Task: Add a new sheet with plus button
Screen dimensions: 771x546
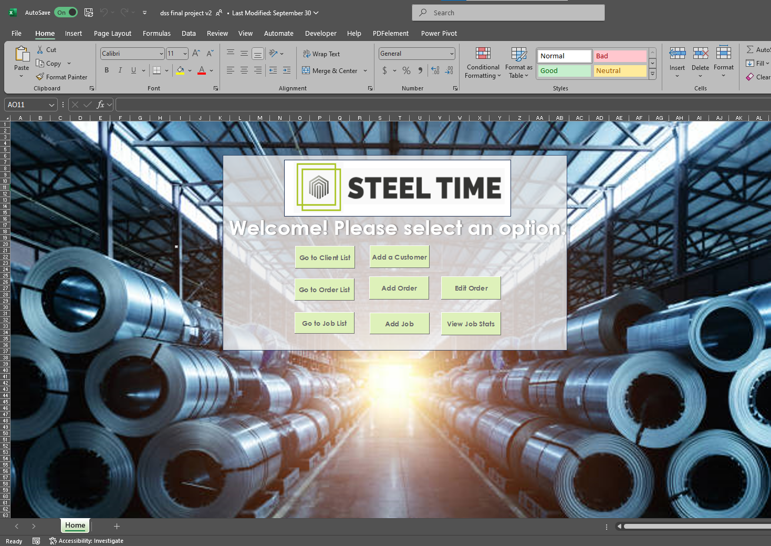Action: pos(117,526)
